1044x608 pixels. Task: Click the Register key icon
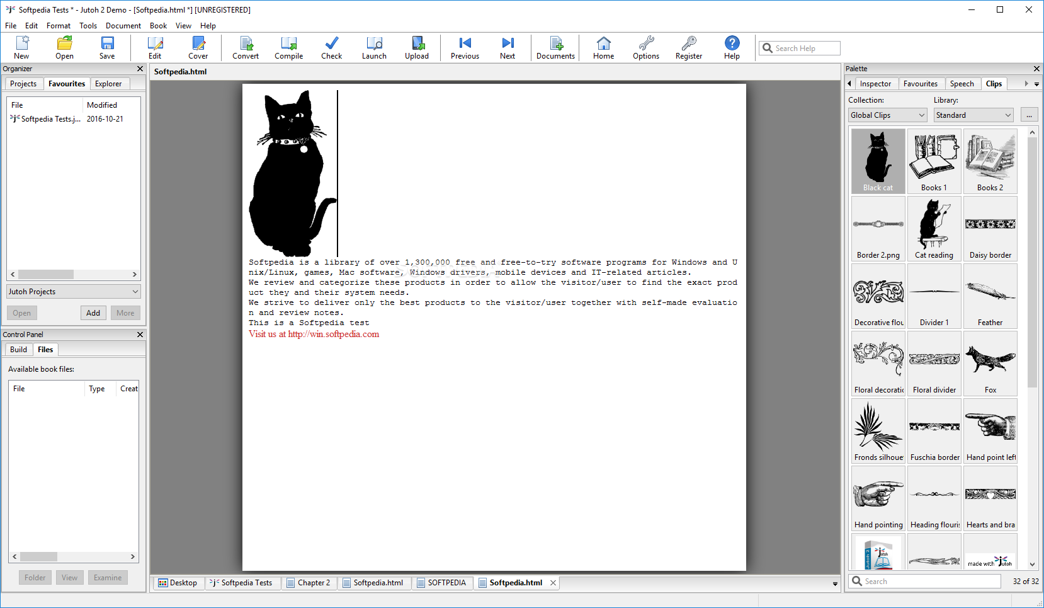[x=689, y=47]
